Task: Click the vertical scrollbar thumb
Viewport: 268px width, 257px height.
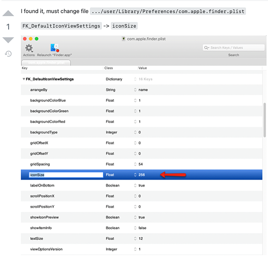Action: tap(265, 120)
